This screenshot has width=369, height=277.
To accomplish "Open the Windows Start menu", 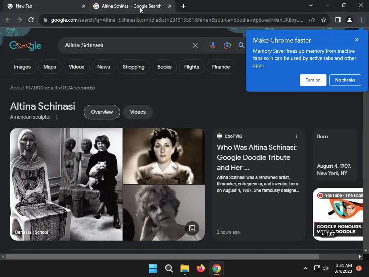I will (x=153, y=268).
